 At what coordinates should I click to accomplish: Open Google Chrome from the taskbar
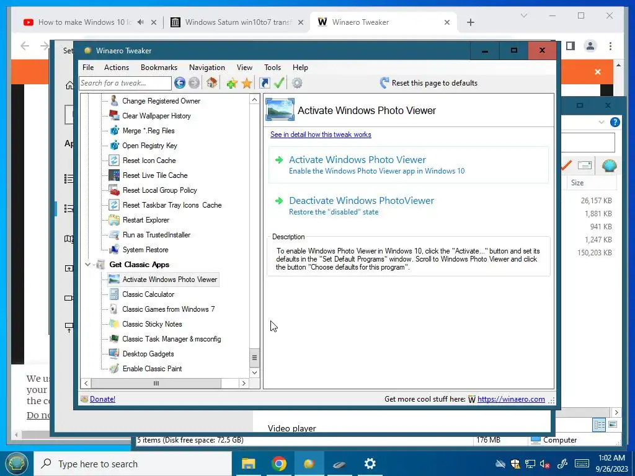point(279,464)
